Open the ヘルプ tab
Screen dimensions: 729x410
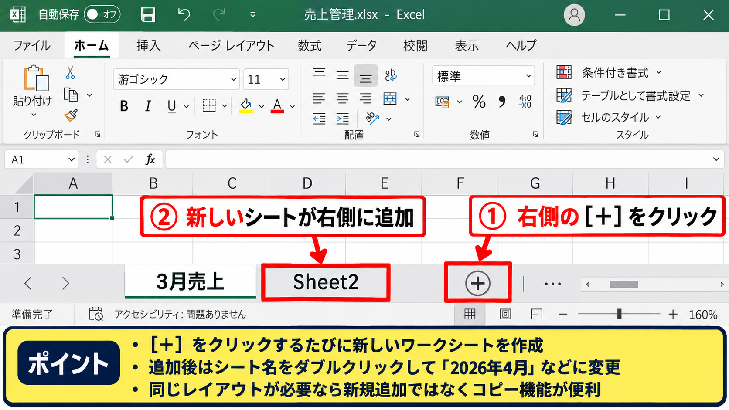[x=521, y=45]
